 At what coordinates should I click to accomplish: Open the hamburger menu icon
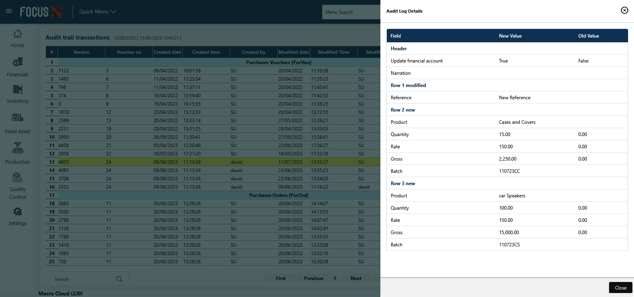tap(9, 11)
